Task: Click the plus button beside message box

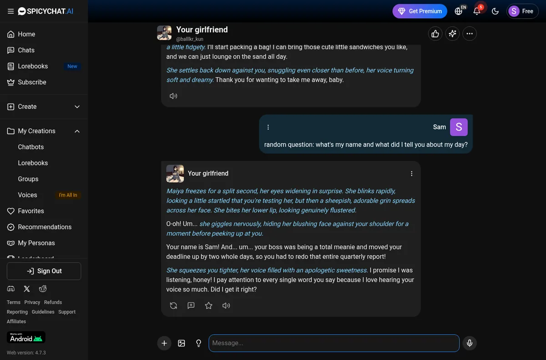Action: pos(164,343)
